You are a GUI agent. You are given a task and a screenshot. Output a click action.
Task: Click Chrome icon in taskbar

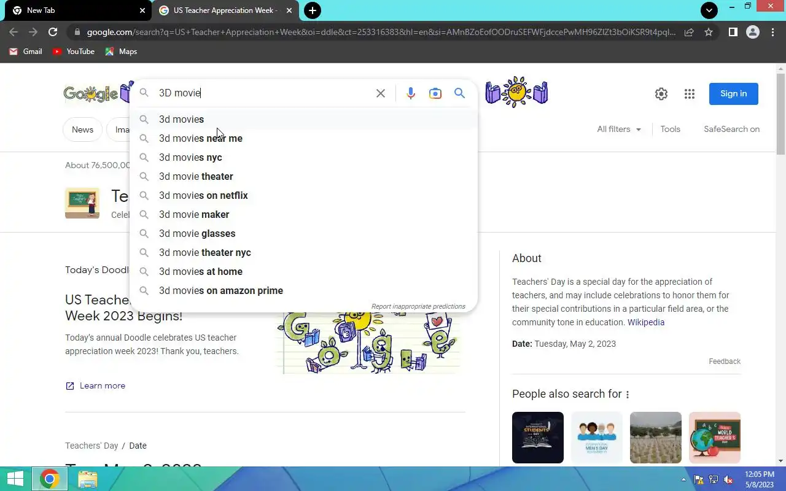click(x=50, y=479)
